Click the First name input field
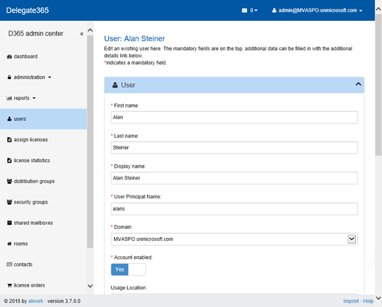Screen dimensions: 382x307 (234, 118)
